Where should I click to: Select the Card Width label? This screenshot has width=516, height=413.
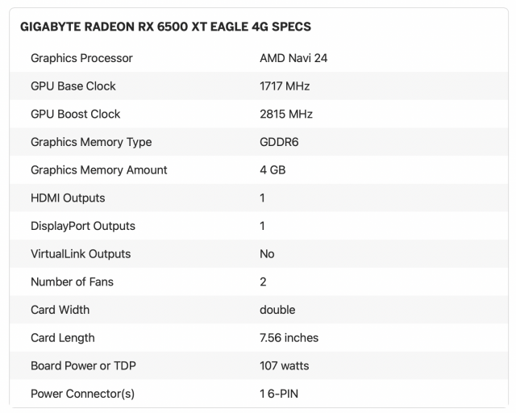tap(60, 310)
